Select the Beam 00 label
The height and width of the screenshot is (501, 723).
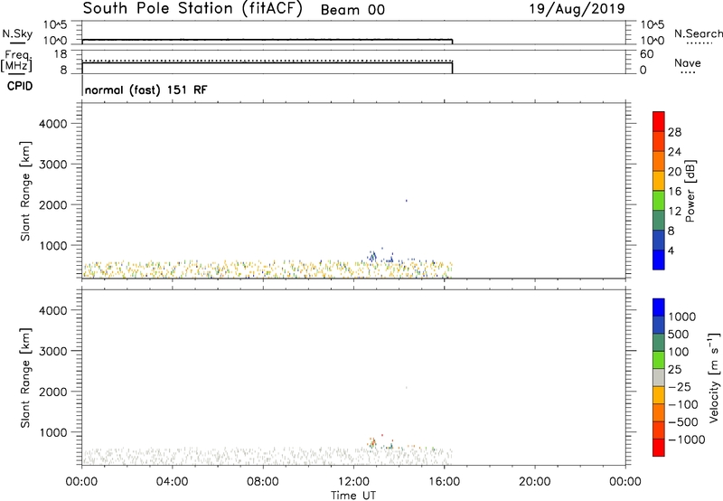pyautogui.click(x=352, y=10)
